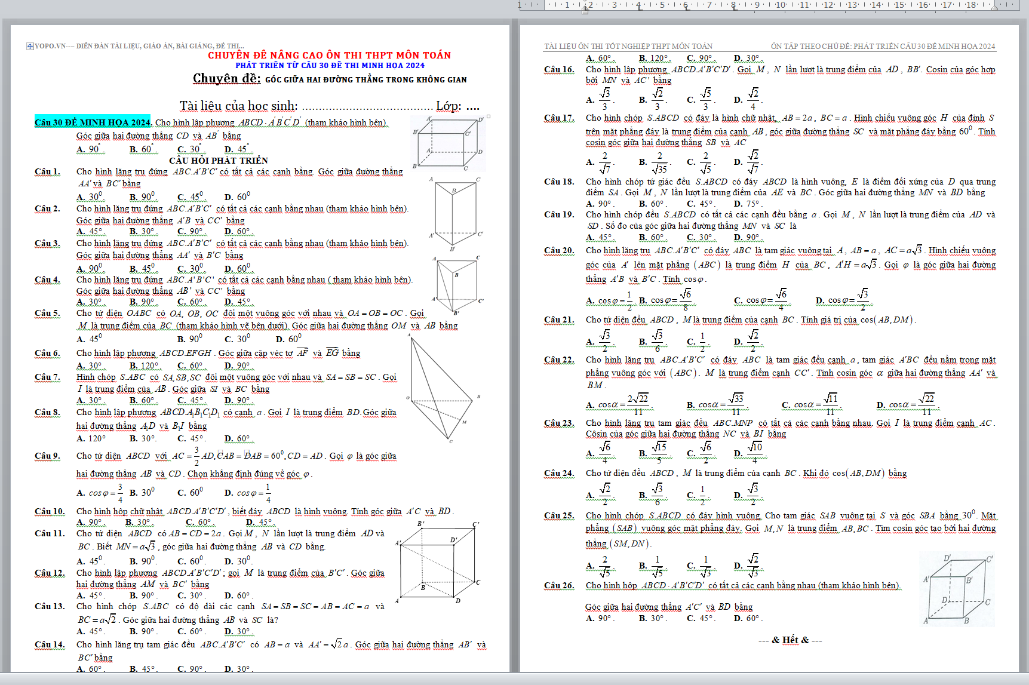This screenshot has width=1029, height=685.
Task: Click the 'Câu 12.' question label
Action: click(50, 573)
